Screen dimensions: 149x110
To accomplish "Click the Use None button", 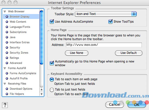I will (x=77, y=53).
